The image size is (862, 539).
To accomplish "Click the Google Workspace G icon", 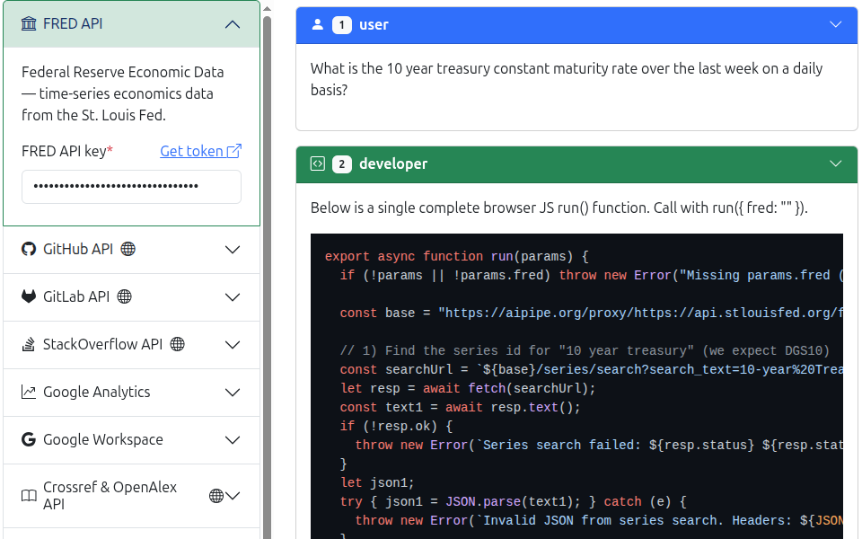I will [27, 439].
